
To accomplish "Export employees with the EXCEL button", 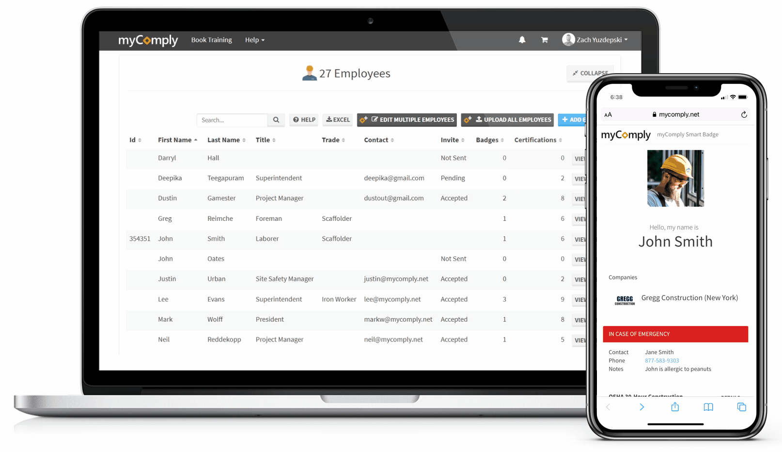I will (338, 120).
